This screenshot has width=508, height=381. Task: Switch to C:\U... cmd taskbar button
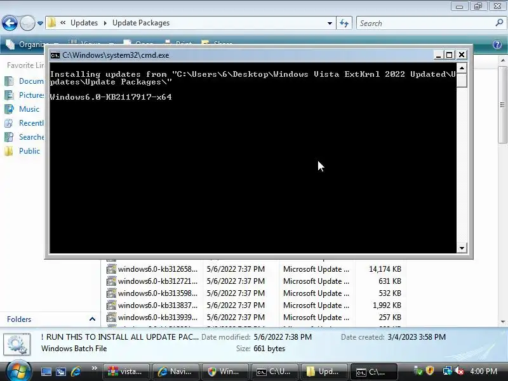click(x=275, y=371)
